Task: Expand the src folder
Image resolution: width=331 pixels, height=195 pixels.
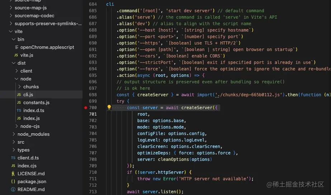Action: [14, 142]
